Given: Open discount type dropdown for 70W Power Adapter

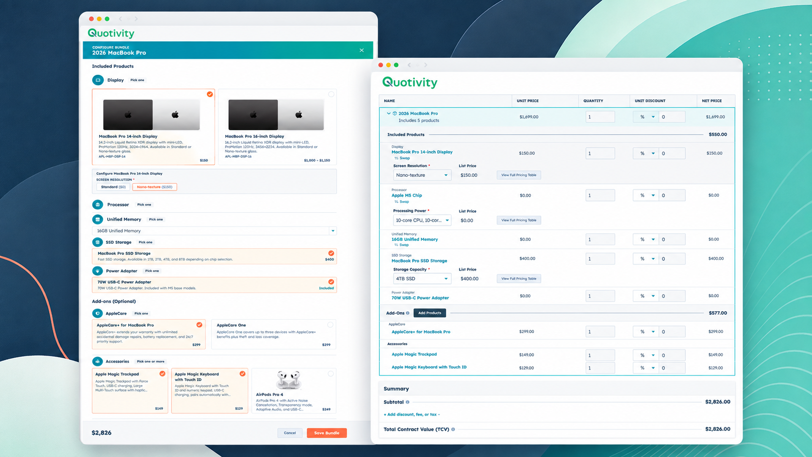Looking at the screenshot, I should point(646,296).
